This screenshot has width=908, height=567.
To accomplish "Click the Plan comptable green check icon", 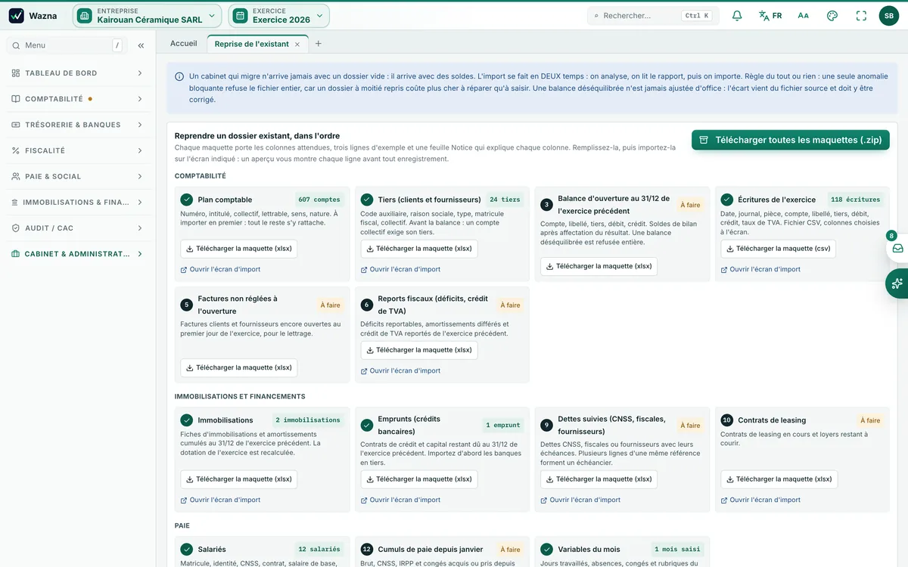I will [186, 200].
